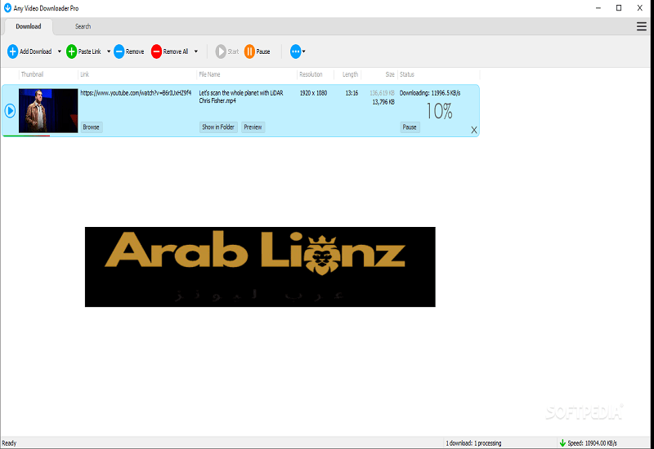
Task: Click the File Name column header
Action: coord(209,74)
